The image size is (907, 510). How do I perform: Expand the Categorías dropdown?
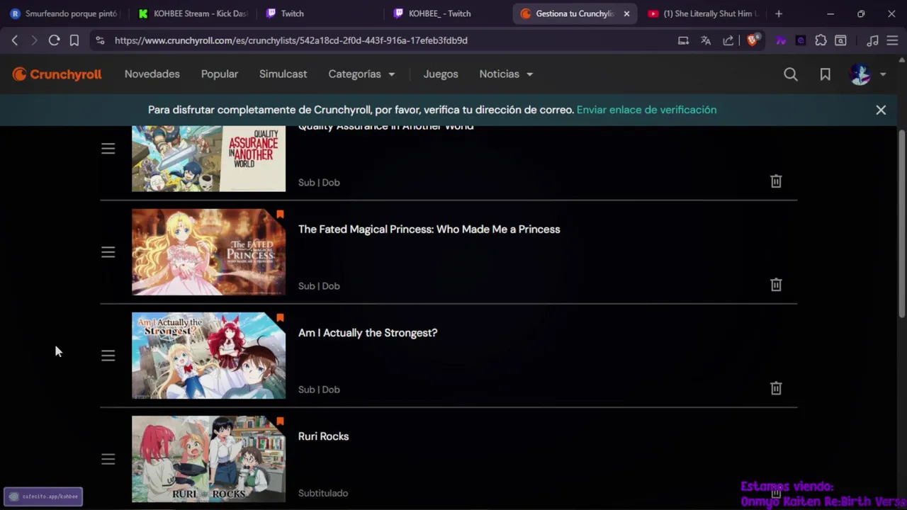(x=361, y=74)
